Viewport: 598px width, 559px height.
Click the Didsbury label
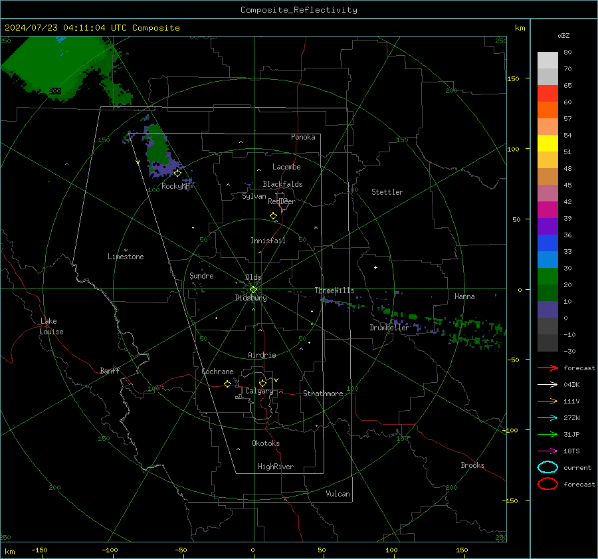coord(250,298)
